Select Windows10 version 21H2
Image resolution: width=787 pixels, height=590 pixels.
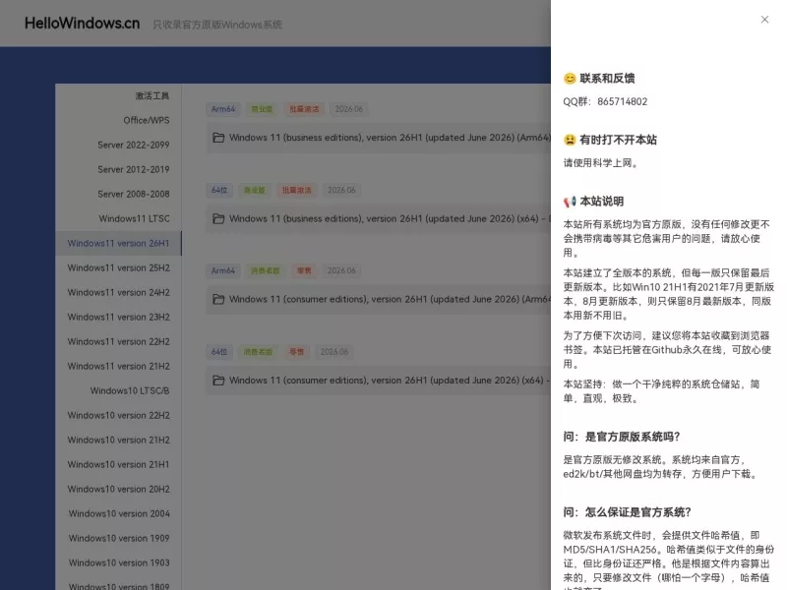click(x=118, y=440)
